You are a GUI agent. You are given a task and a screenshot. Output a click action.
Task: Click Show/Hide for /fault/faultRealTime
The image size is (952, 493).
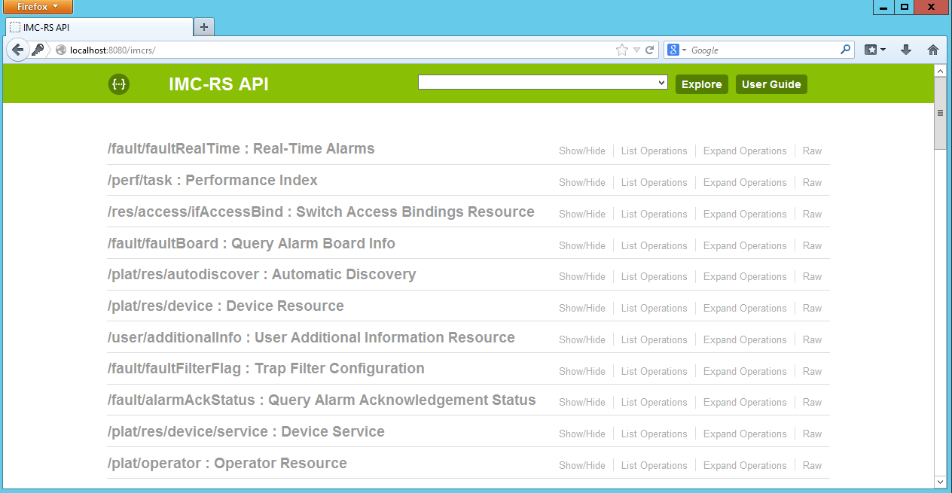(581, 151)
